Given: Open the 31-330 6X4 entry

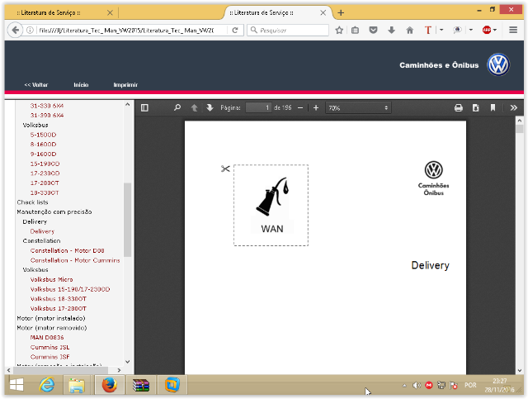Looking at the screenshot, I should coord(47,106).
